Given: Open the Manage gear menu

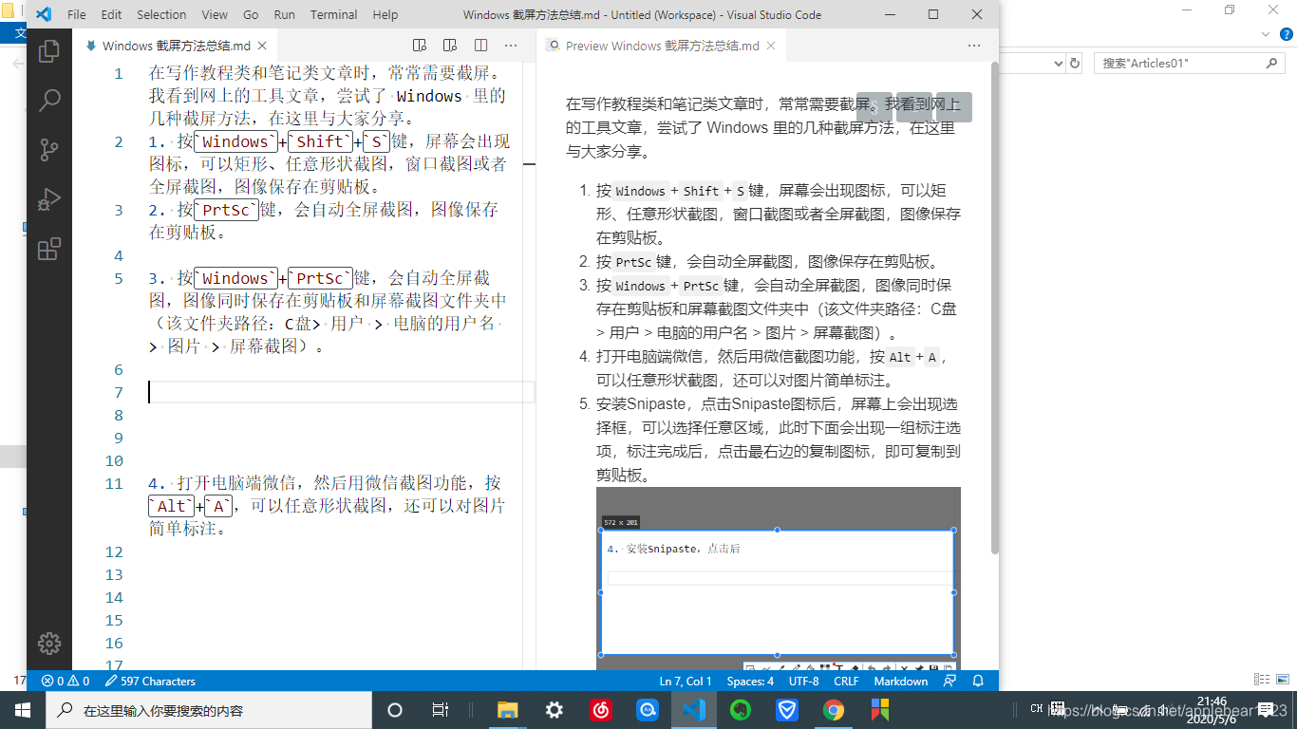Looking at the screenshot, I should [48, 643].
